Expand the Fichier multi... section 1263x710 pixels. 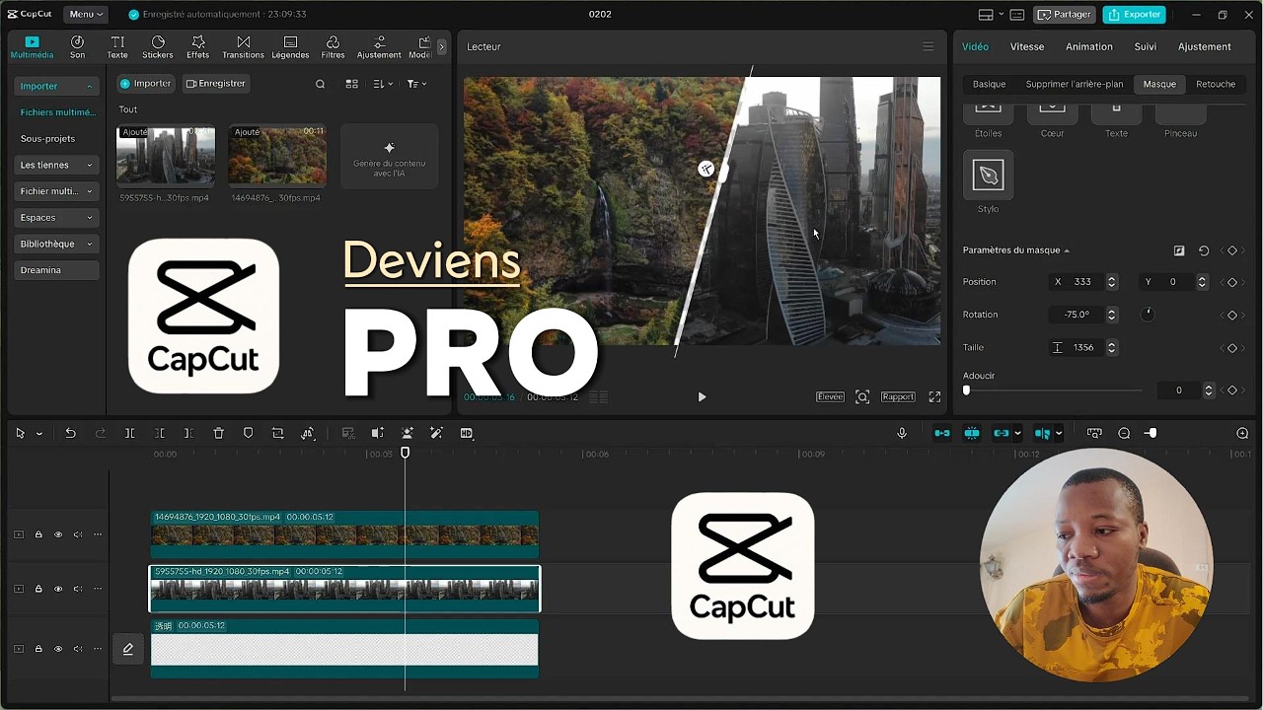(56, 191)
